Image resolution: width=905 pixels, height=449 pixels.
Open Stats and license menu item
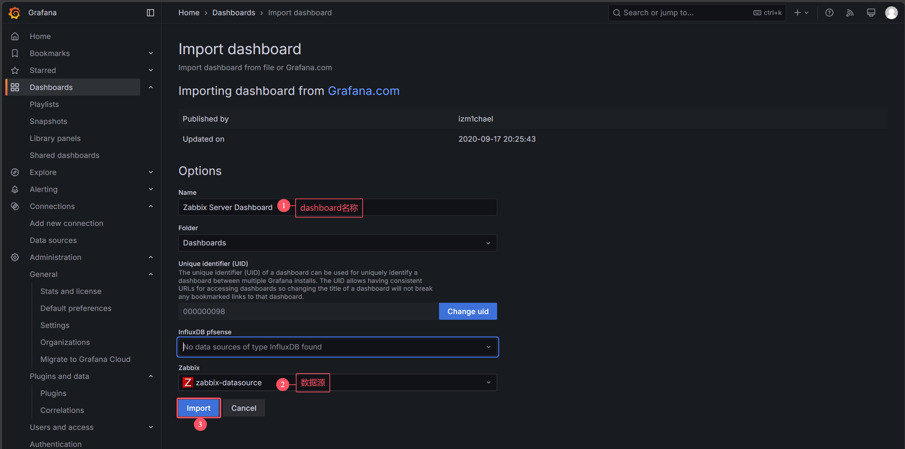[x=71, y=291]
